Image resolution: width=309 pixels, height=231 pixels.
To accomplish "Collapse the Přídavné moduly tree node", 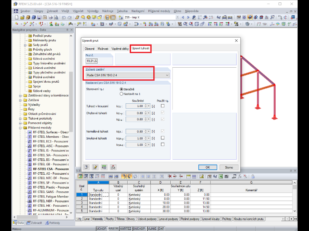I will coord(20,128).
